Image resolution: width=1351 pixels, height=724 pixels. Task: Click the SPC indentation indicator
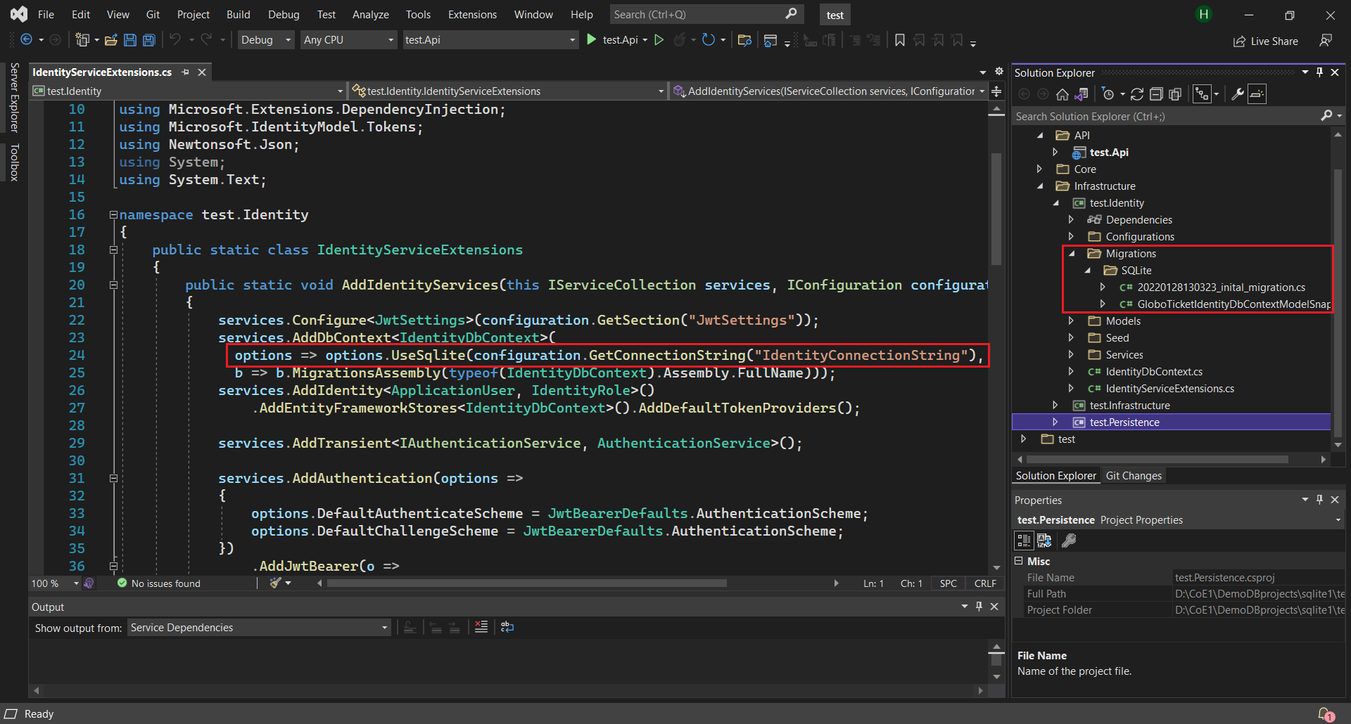pyautogui.click(x=948, y=583)
